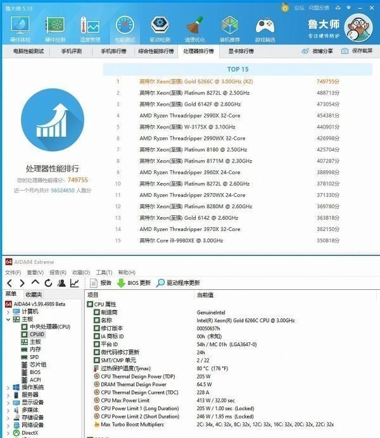Image resolution: width=380 pixels, height=438 pixels.
Task: Collapse 主板 tree node
Action: tap(8, 319)
